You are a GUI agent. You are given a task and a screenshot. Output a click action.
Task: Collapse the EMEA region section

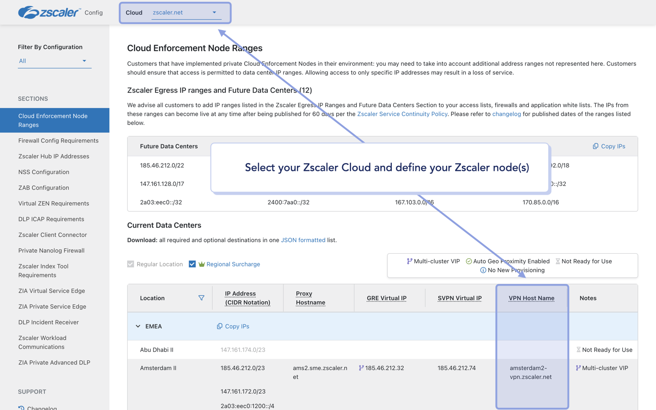[x=138, y=326]
